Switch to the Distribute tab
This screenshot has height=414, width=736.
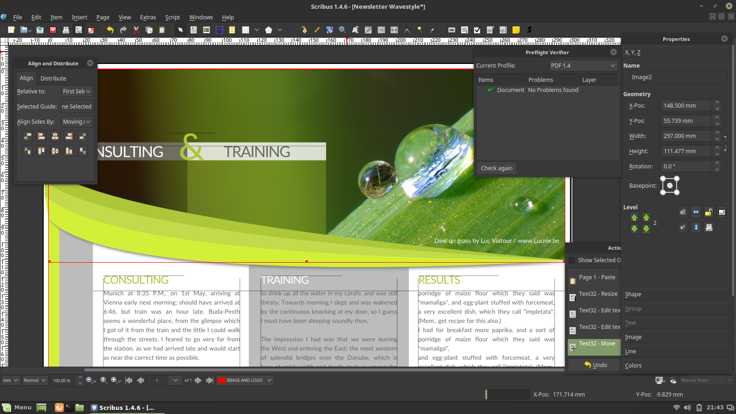pyautogui.click(x=53, y=78)
